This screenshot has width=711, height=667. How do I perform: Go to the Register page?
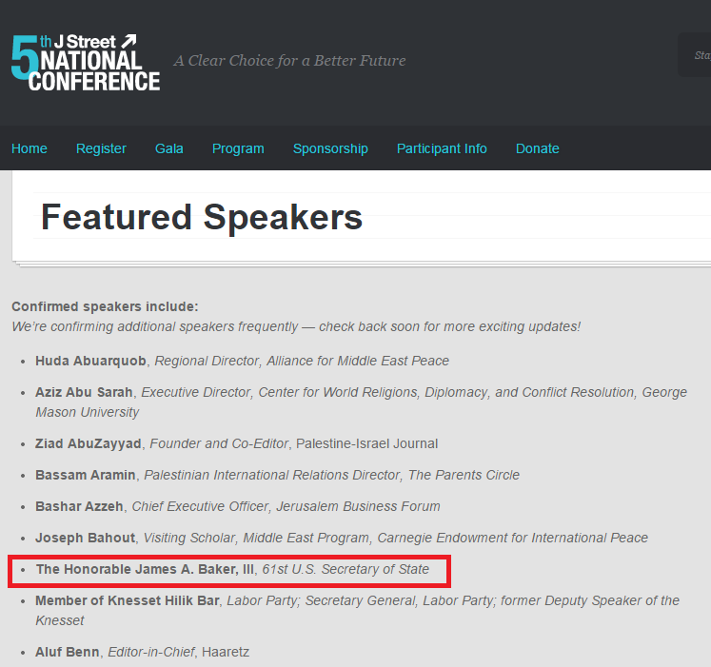(x=101, y=148)
